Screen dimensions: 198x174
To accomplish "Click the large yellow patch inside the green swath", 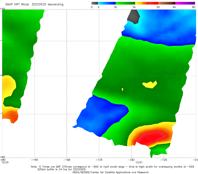I will point(150,85).
